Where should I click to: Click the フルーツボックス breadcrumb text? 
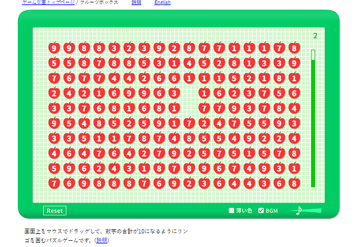(x=99, y=2)
